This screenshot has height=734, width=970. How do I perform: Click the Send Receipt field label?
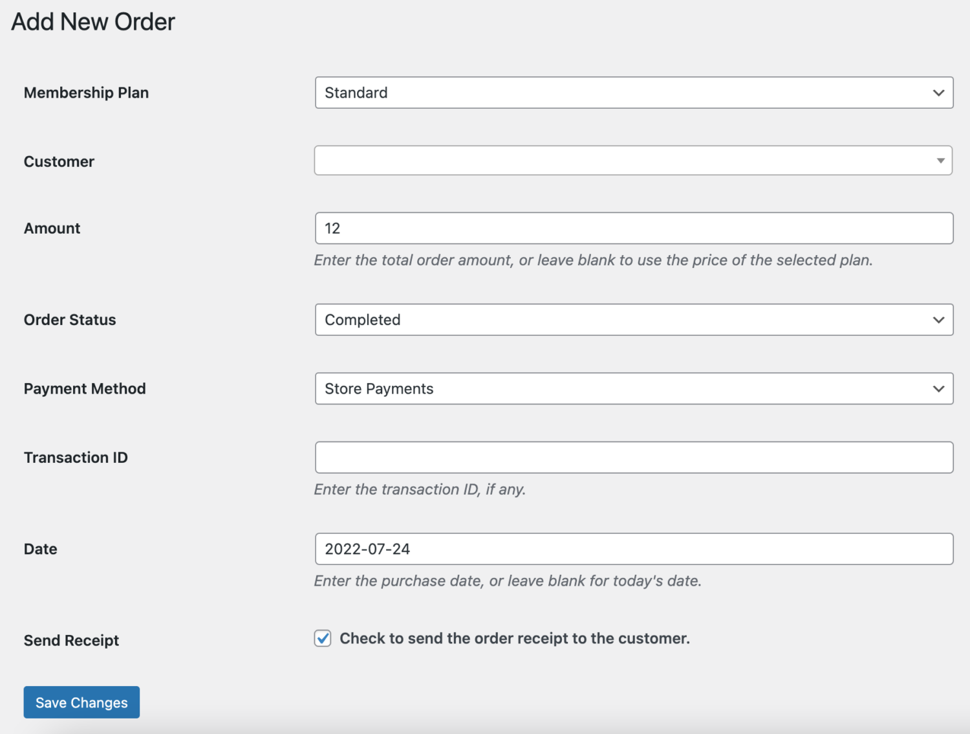[71, 640]
